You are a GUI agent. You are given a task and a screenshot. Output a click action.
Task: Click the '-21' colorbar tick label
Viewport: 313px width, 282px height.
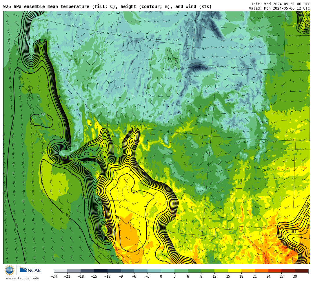tap(67, 276)
